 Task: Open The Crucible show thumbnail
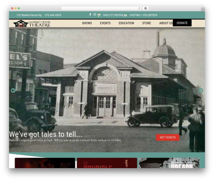click(107, 163)
